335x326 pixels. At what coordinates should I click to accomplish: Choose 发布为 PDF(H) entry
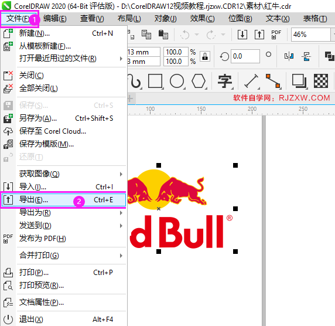[x=64, y=238]
